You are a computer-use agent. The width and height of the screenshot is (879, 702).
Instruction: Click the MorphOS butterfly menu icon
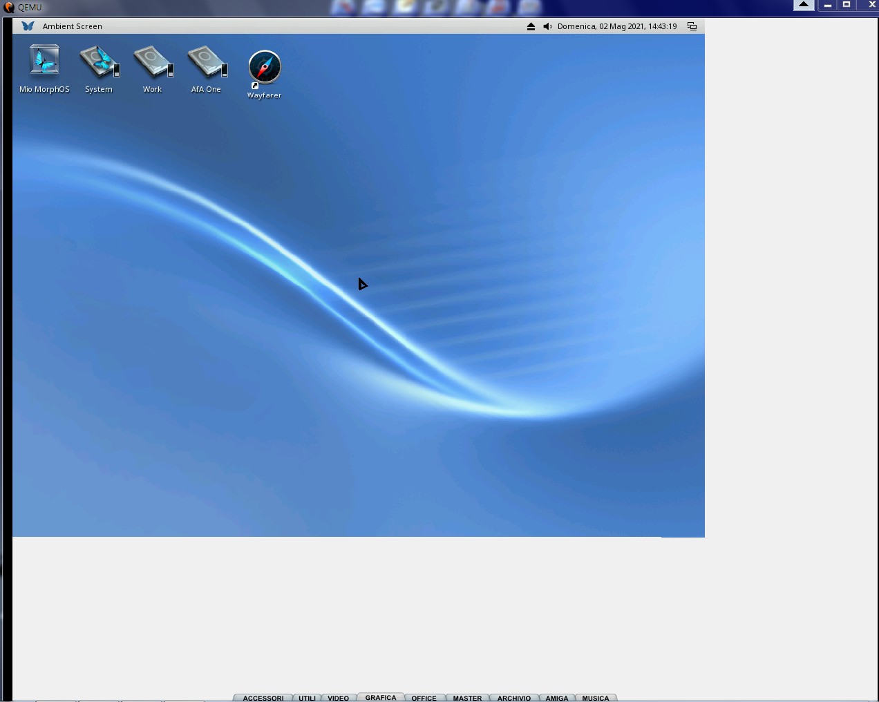(28, 26)
